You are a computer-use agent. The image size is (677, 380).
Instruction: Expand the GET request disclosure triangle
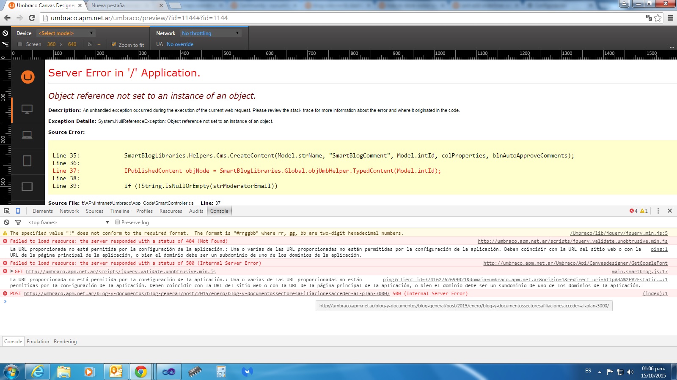point(12,271)
